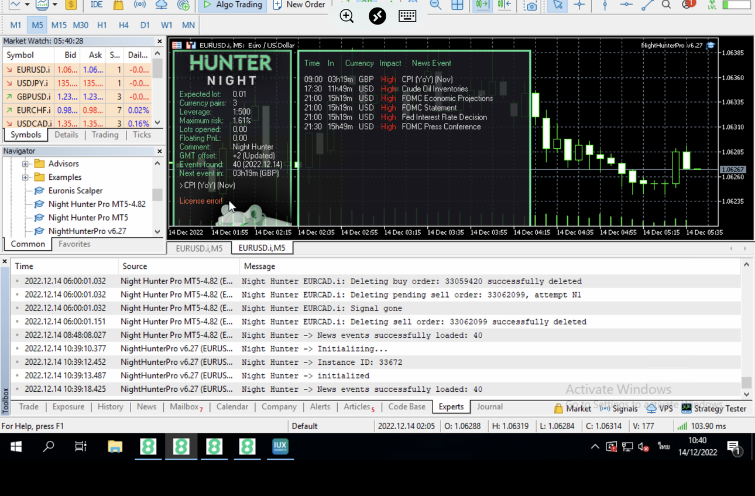Click the zoom out magnifier icon

[435, 5]
